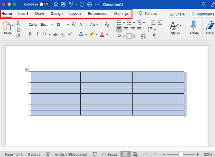215x157 pixels.
Task: Toggle Bold formatting
Action: 30,34
